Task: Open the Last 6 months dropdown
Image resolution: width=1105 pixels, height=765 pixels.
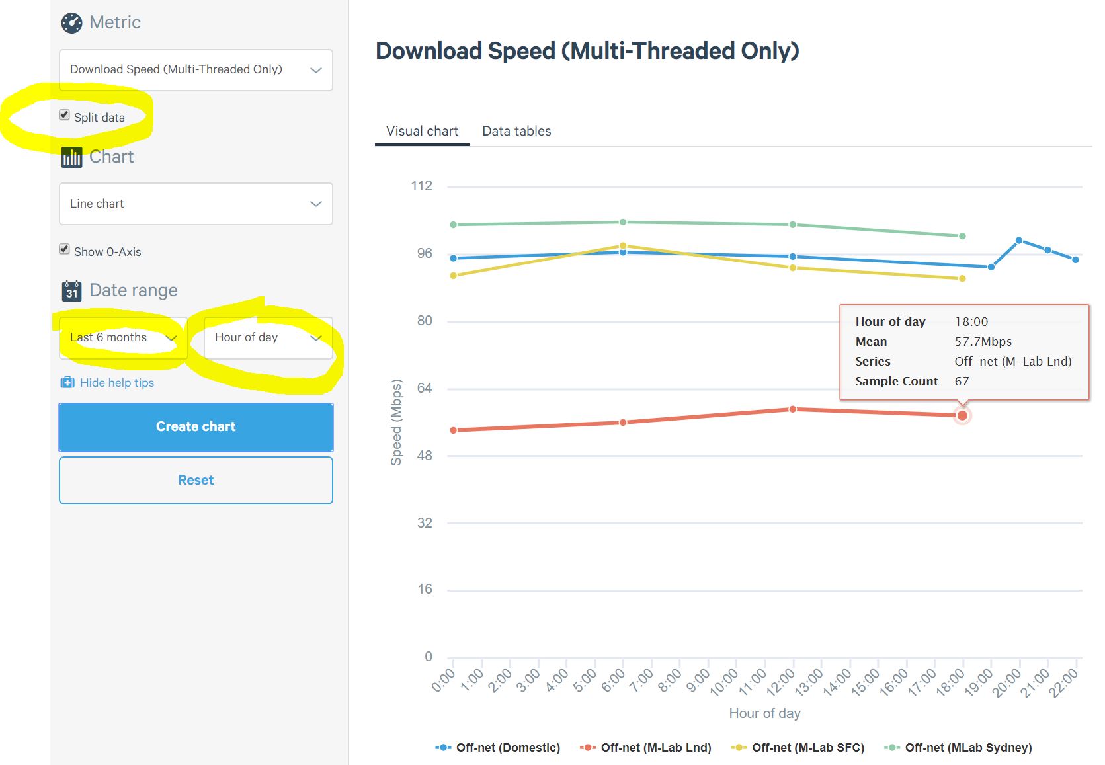Action: click(123, 338)
